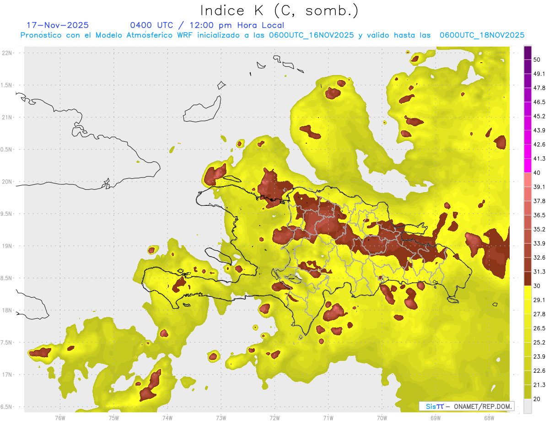Click the "68W" longitude label

pyautogui.click(x=489, y=418)
